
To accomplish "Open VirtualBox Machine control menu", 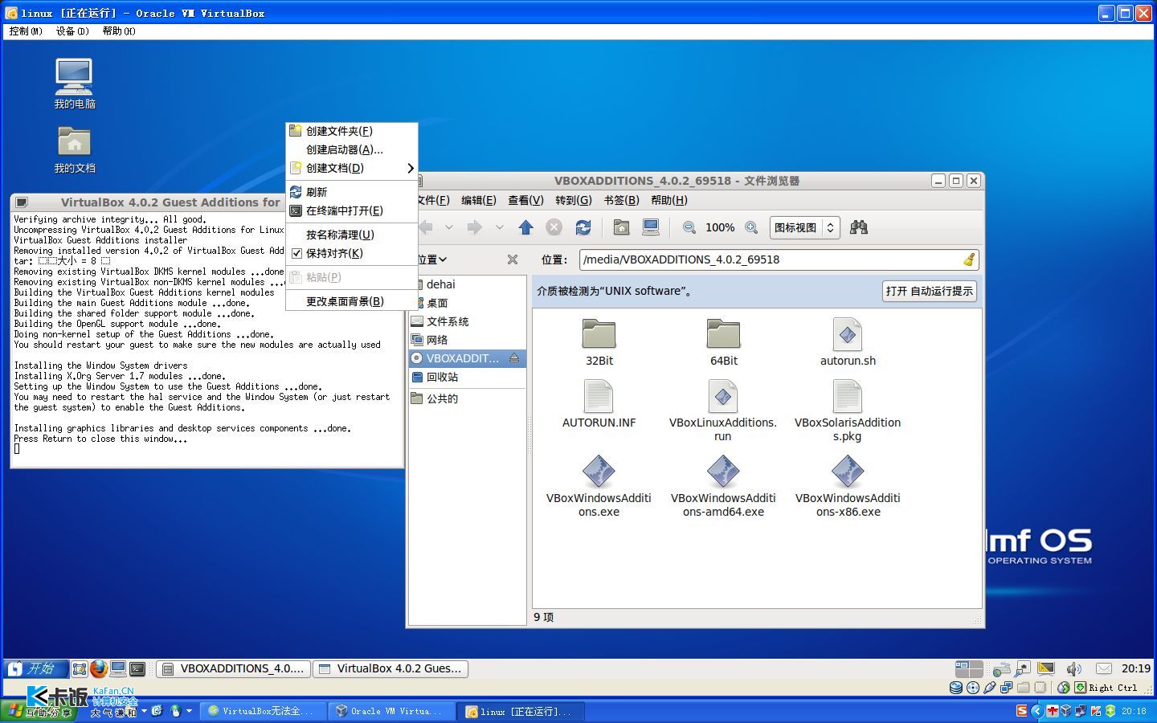I will tap(26, 31).
